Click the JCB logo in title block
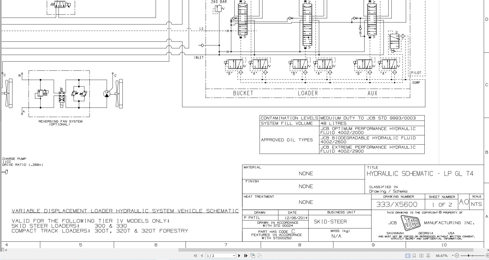Viewport: 489px width, 260px height. pyautogui.click(x=410, y=223)
